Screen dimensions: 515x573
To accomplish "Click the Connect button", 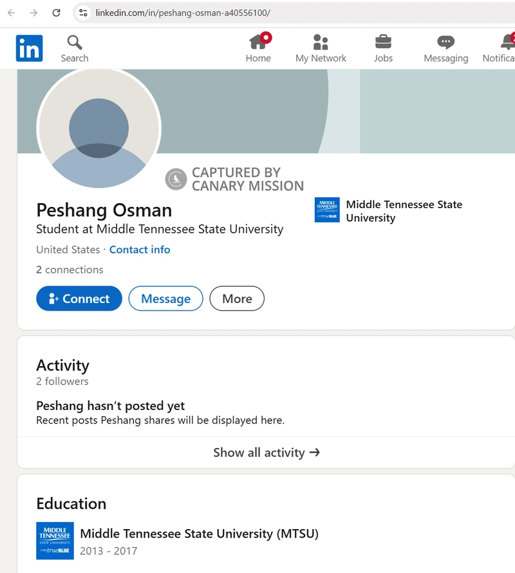I will click(x=79, y=298).
